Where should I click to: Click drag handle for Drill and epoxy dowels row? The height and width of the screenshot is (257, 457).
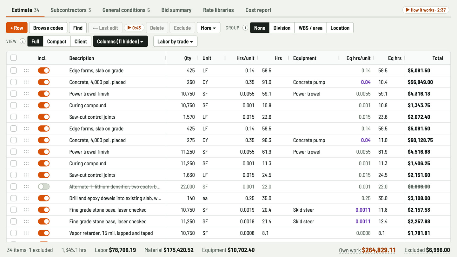click(26, 198)
